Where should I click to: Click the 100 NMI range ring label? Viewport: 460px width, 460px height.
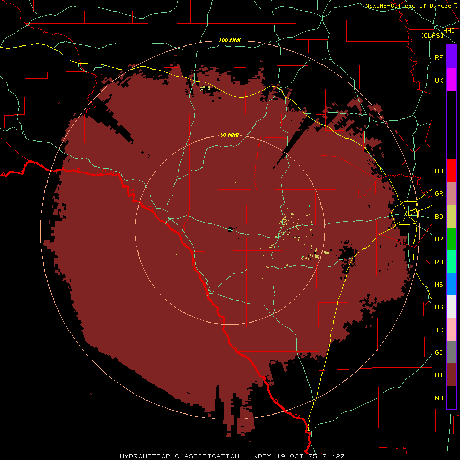[x=229, y=40]
